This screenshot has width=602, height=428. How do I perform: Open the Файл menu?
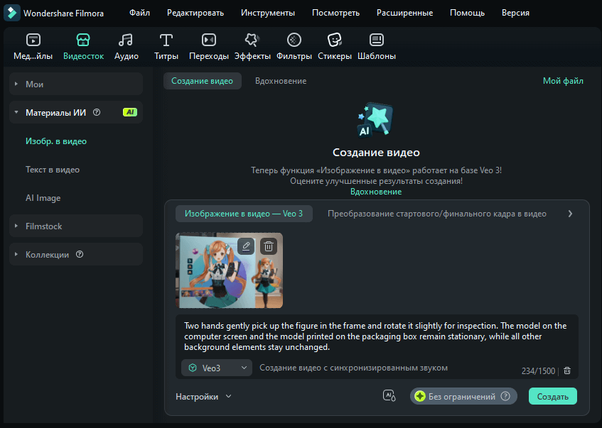tap(139, 13)
